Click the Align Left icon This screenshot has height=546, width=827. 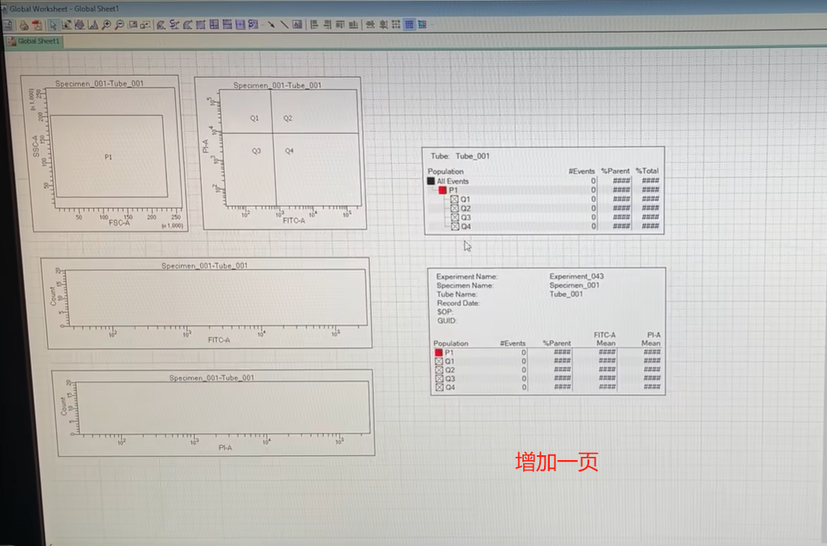[x=313, y=25]
